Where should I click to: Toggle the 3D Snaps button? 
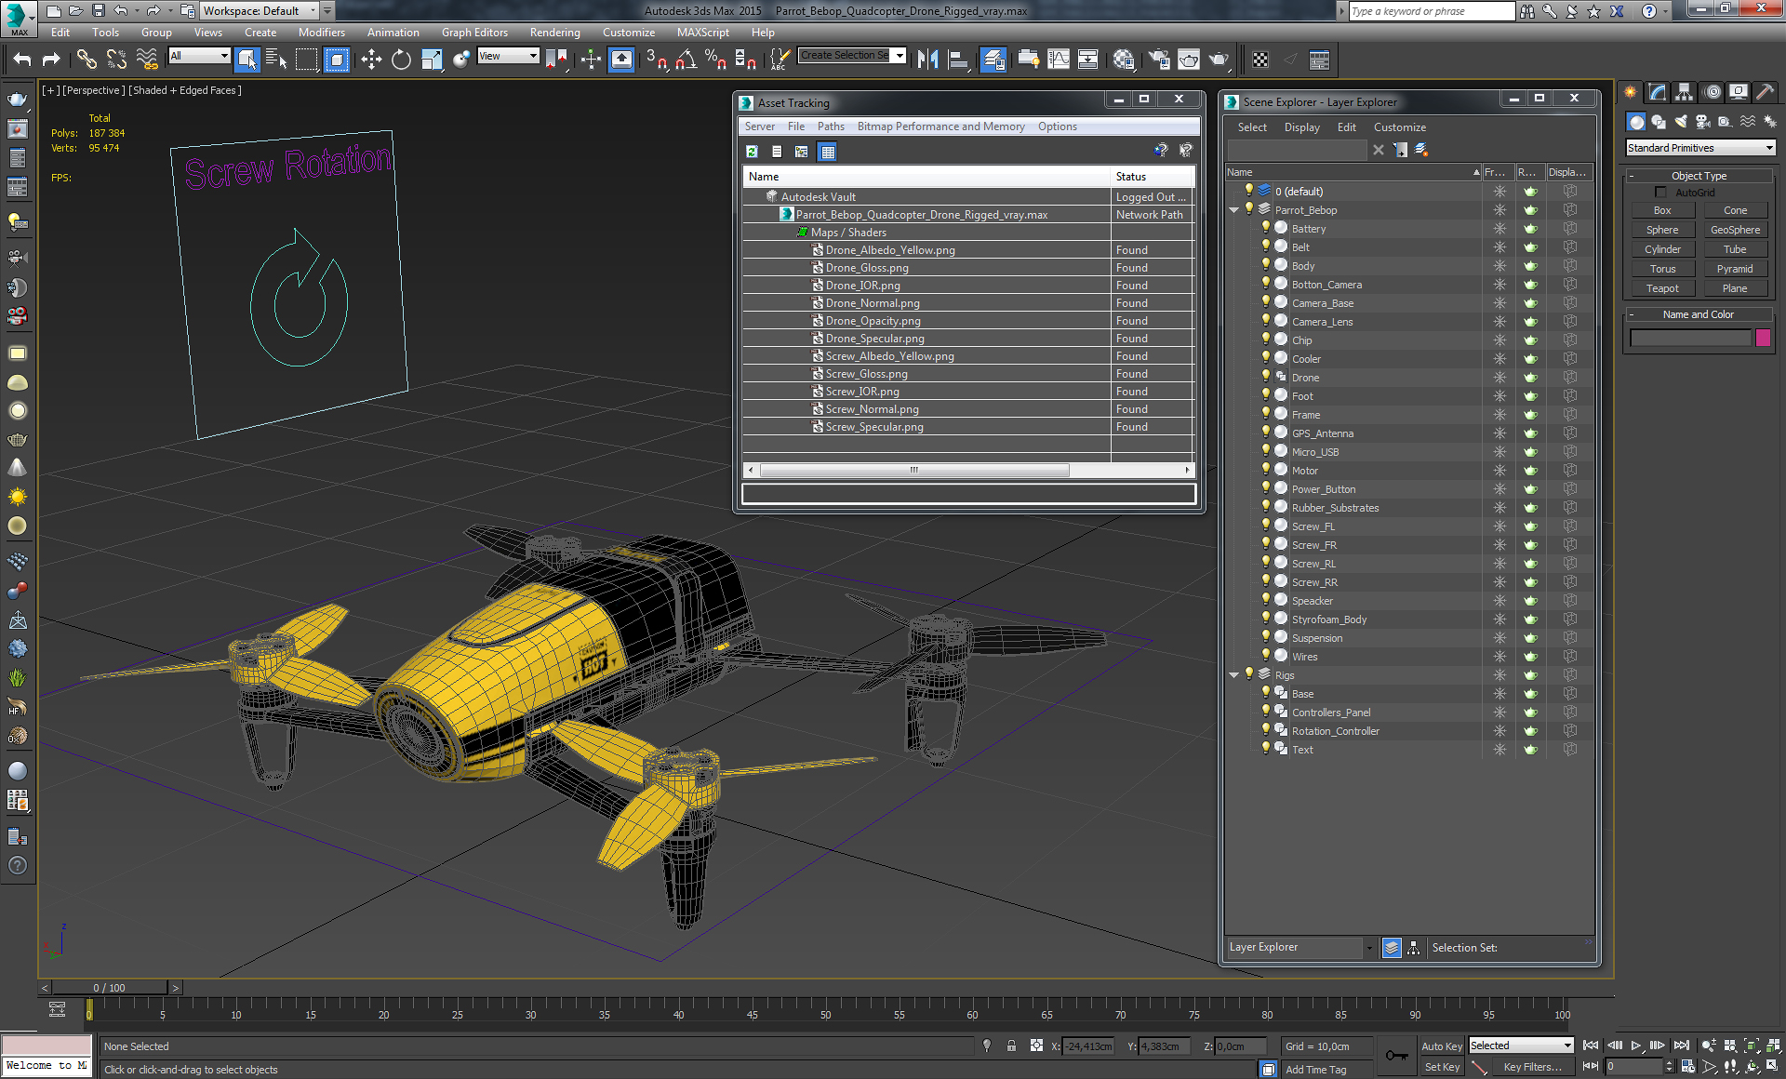tap(657, 60)
